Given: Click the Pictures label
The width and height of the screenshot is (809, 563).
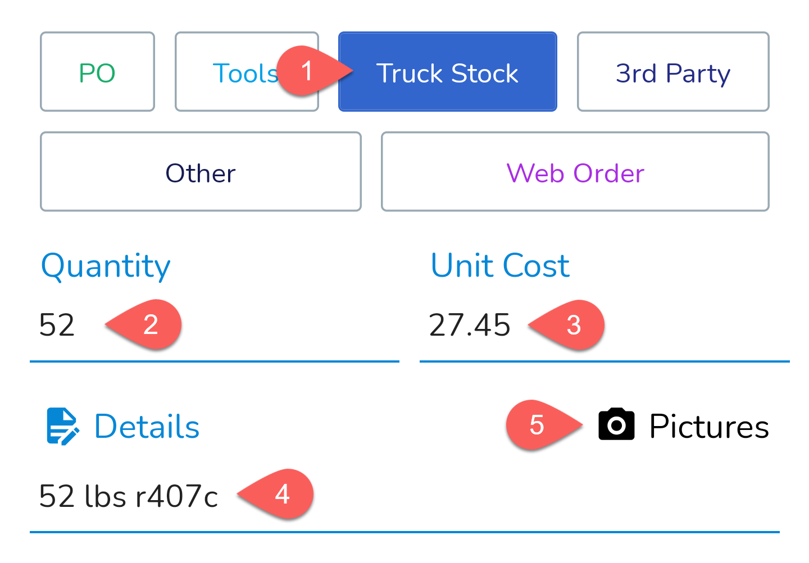Looking at the screenshot, I should pos(709,426).
